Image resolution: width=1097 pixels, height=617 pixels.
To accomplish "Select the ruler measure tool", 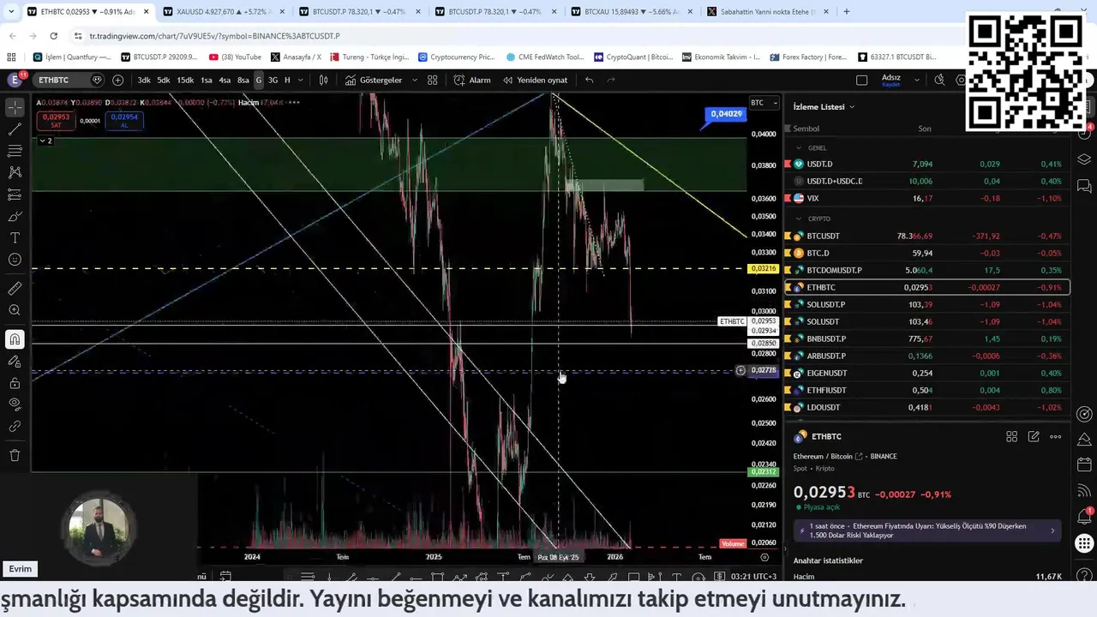I will 15,289.
